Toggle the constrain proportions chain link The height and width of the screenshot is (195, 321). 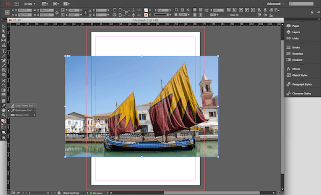86,13
